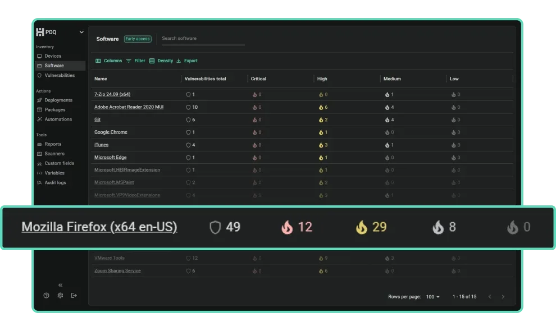Screen dimensions: 556x331
Task: Click VMware Tools high count 9
Action: [323, 258]
